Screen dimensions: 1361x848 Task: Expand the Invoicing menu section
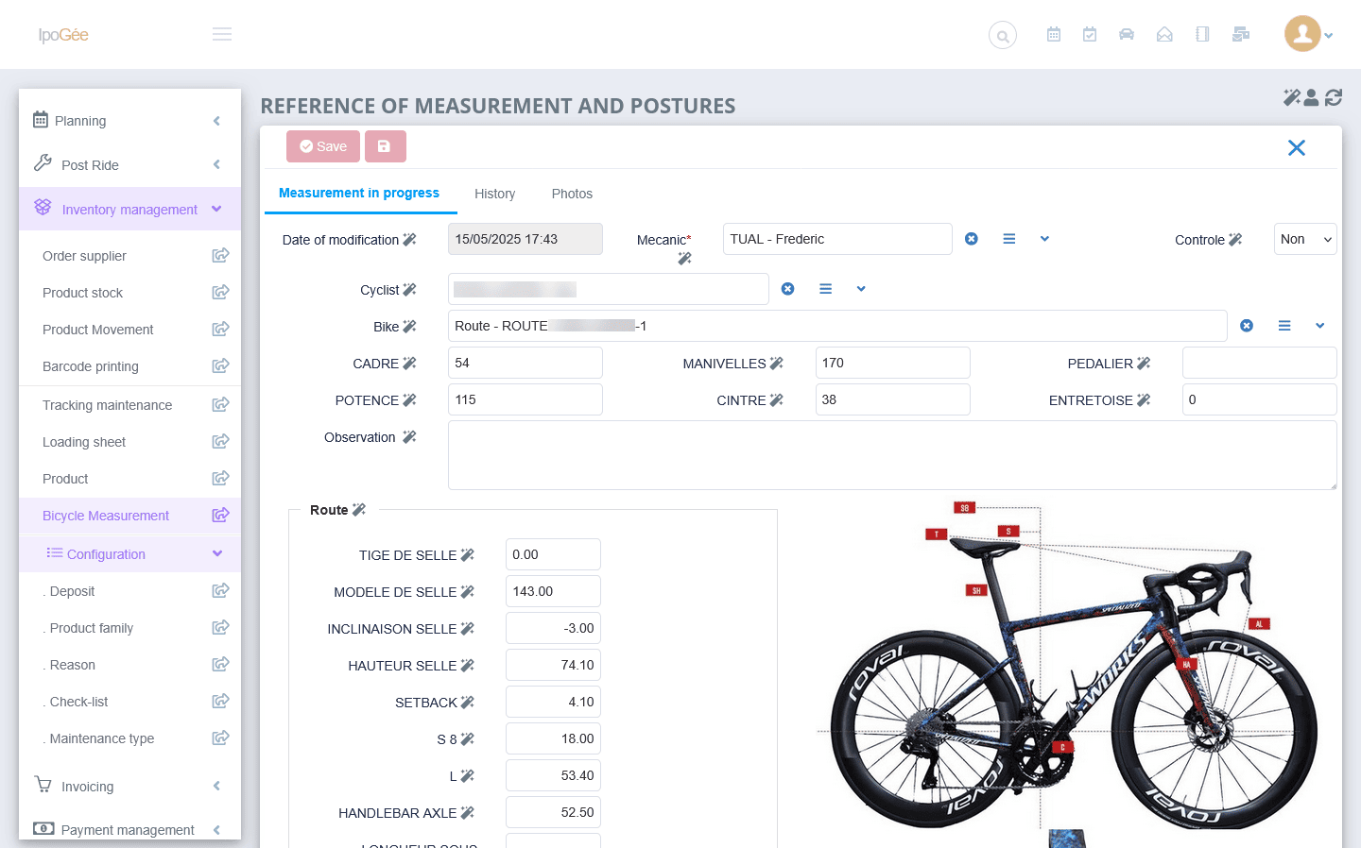[x=129, y=787]
